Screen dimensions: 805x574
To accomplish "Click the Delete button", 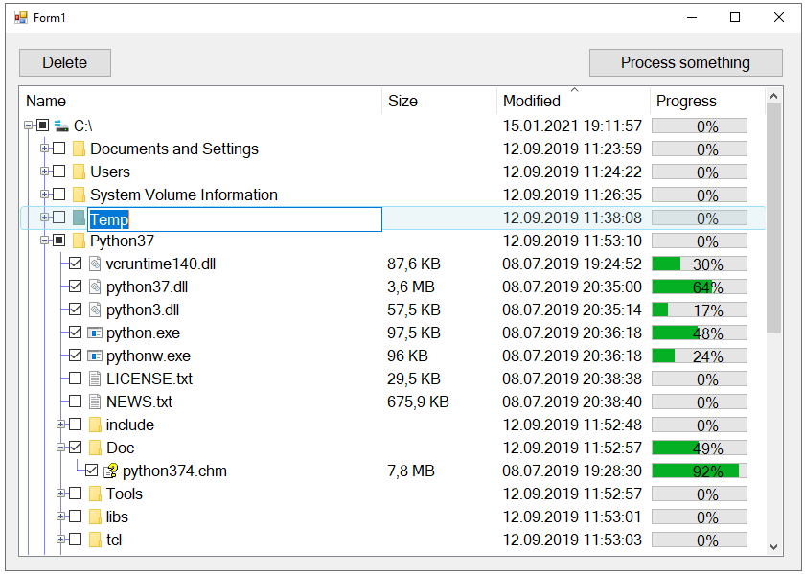I will [x=65, y=62].
